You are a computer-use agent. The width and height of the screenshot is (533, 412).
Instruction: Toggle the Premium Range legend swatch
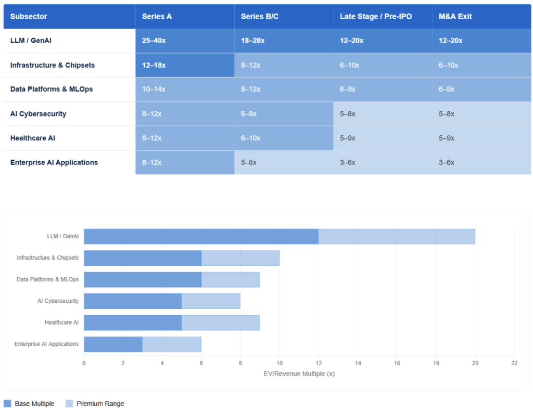tap(69, 404)
